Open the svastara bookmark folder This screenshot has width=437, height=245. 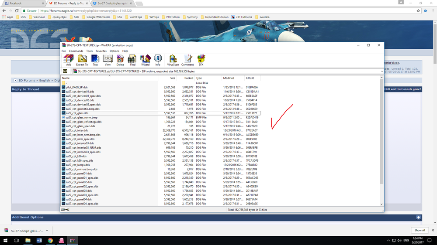(x=262, y=17)
